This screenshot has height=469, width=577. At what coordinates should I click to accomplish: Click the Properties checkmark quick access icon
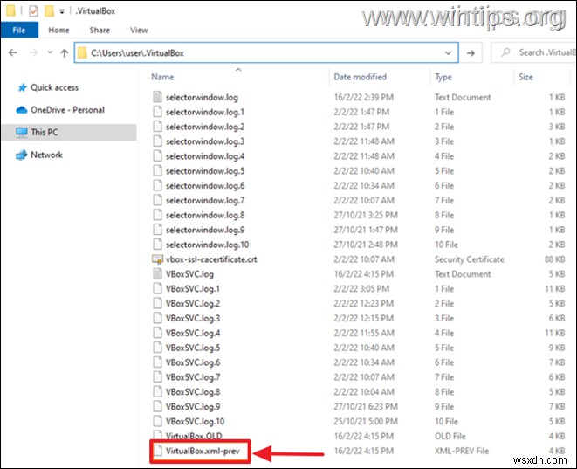33,11
